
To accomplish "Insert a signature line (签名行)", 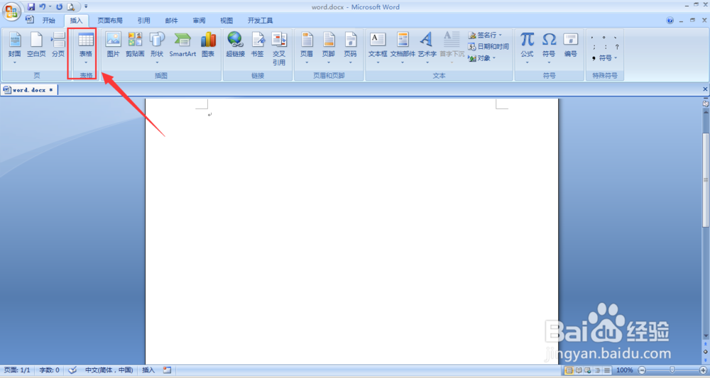I will pos(484,35).
